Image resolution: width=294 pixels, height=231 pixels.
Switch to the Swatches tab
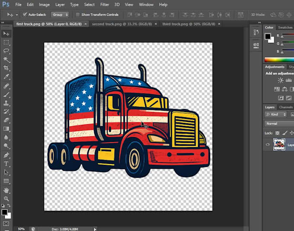tap(285, 27)
